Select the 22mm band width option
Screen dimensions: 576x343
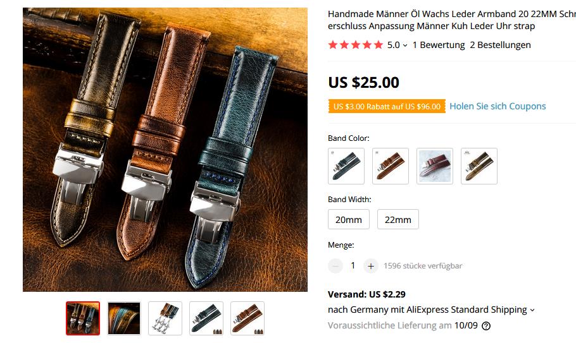(398, 219)
